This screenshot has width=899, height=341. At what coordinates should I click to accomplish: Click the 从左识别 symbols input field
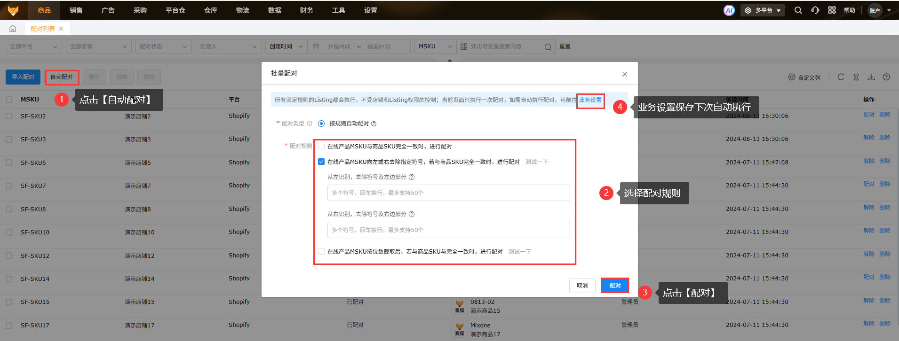pyautogui.click(x=449, y=193)
